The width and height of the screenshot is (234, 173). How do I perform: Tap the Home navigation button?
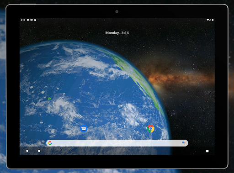(39, 151)
